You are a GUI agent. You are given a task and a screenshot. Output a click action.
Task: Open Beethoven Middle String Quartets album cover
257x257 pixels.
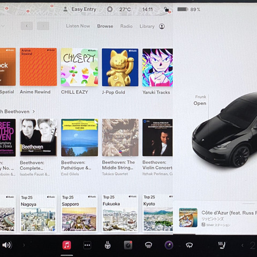120,138
